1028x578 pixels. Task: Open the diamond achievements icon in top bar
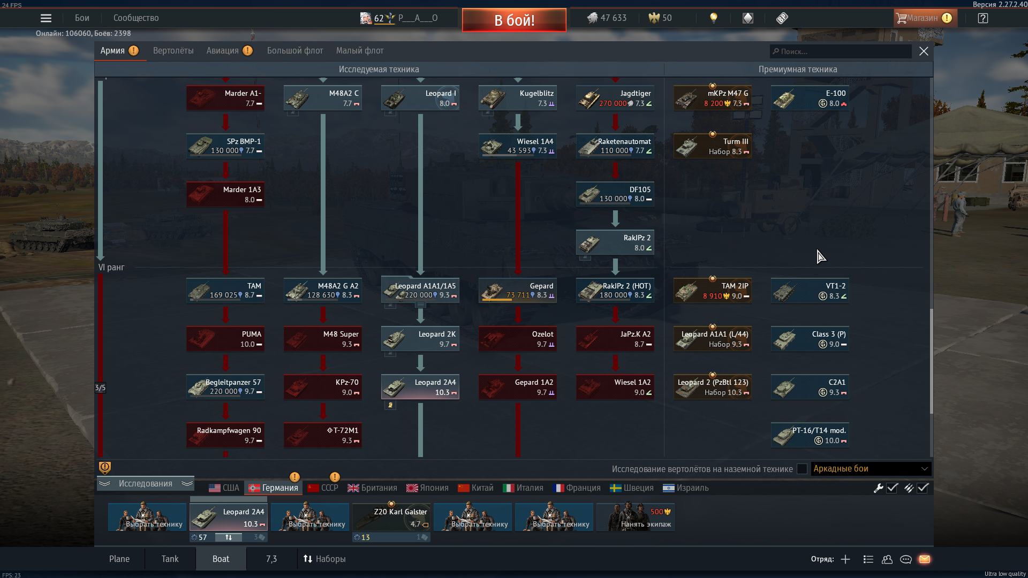click(x=748, y=18)
